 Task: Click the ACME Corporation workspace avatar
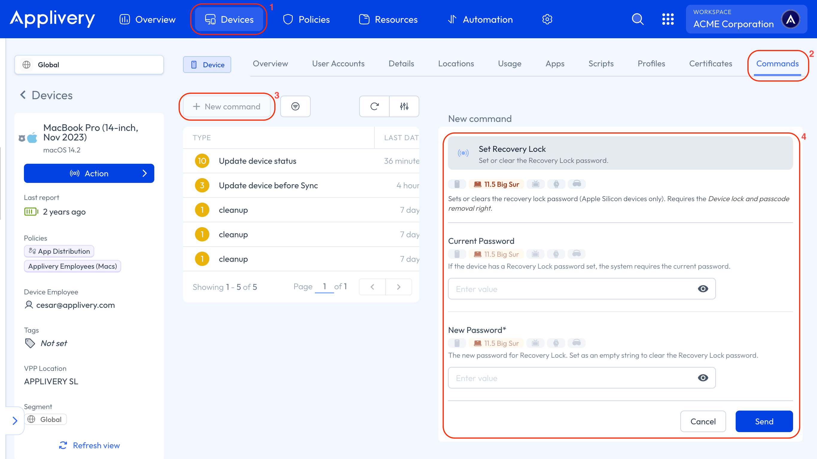point(791,19)
